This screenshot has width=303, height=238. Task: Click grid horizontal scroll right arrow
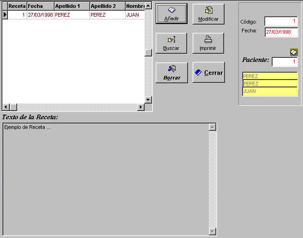[141, 107]
